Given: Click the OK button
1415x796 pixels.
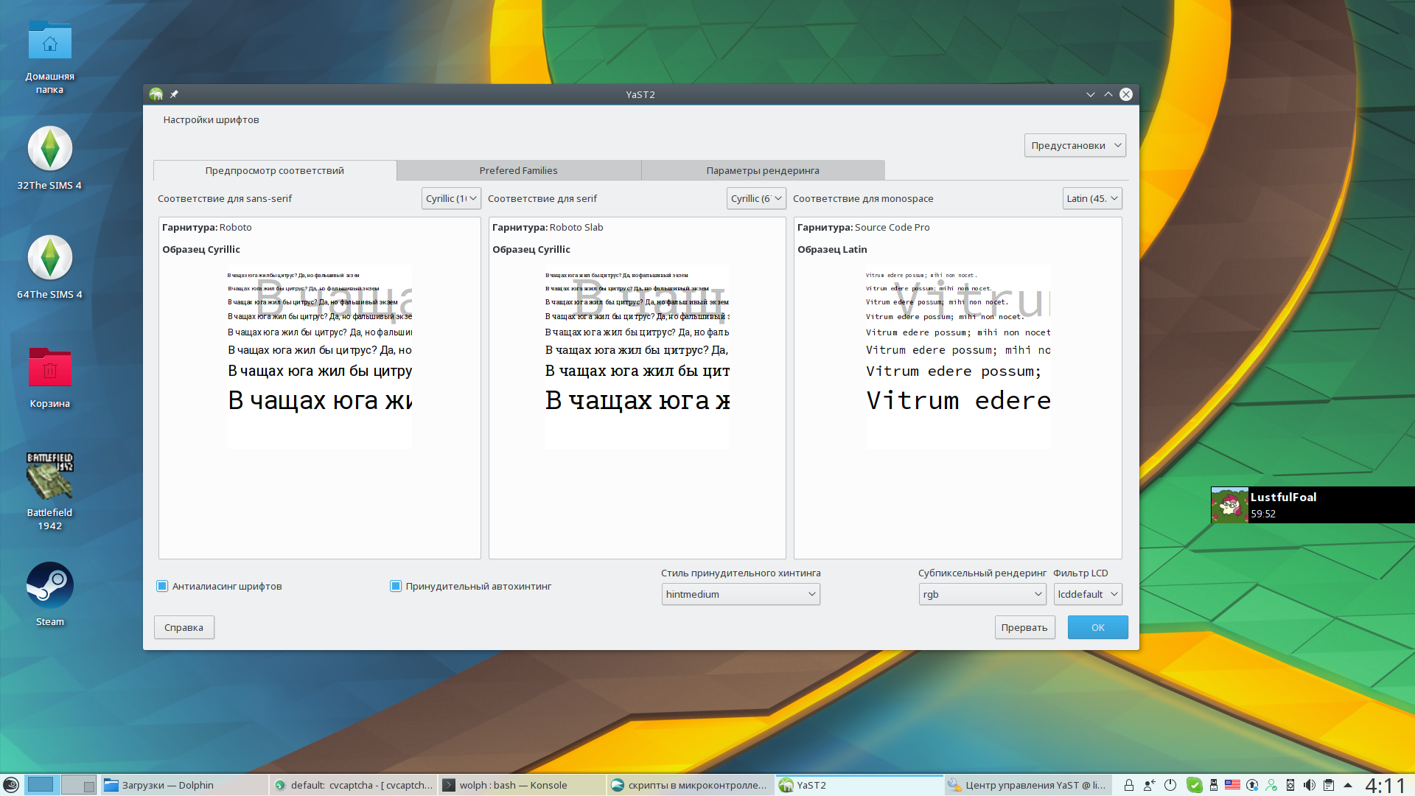Looking at the screenshot, I should [1098, 627].
